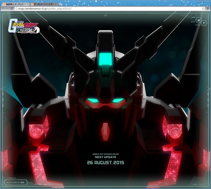Bookmark this page with the star icon

tap(203, 8)
